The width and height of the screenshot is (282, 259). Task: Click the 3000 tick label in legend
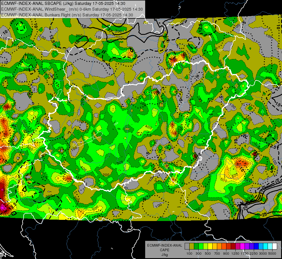[263, 254]
